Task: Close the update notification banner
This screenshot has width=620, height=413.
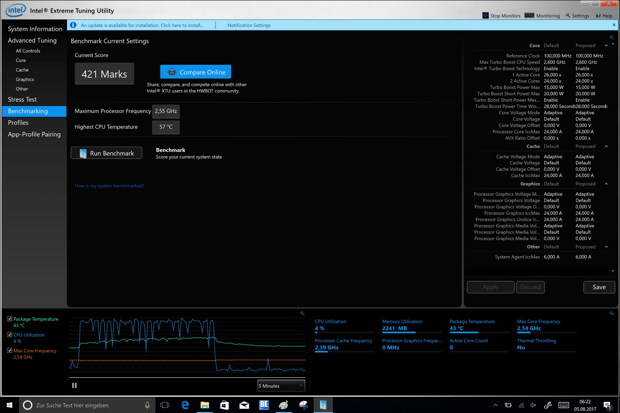Action: (x=614, y=25)
